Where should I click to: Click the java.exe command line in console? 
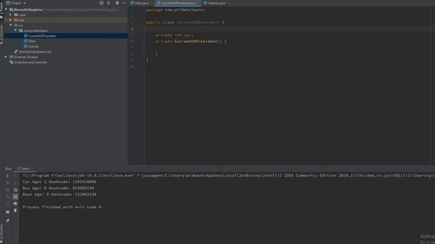(228, 176)
